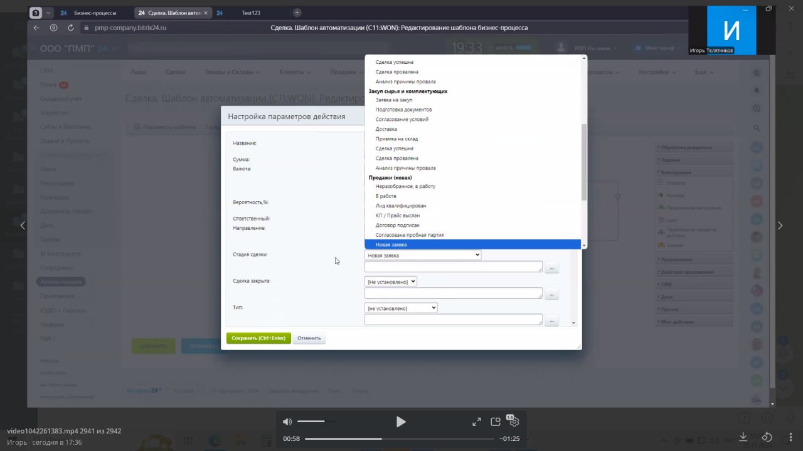Open Автоматизация in the left sidebar

[61, 282]
